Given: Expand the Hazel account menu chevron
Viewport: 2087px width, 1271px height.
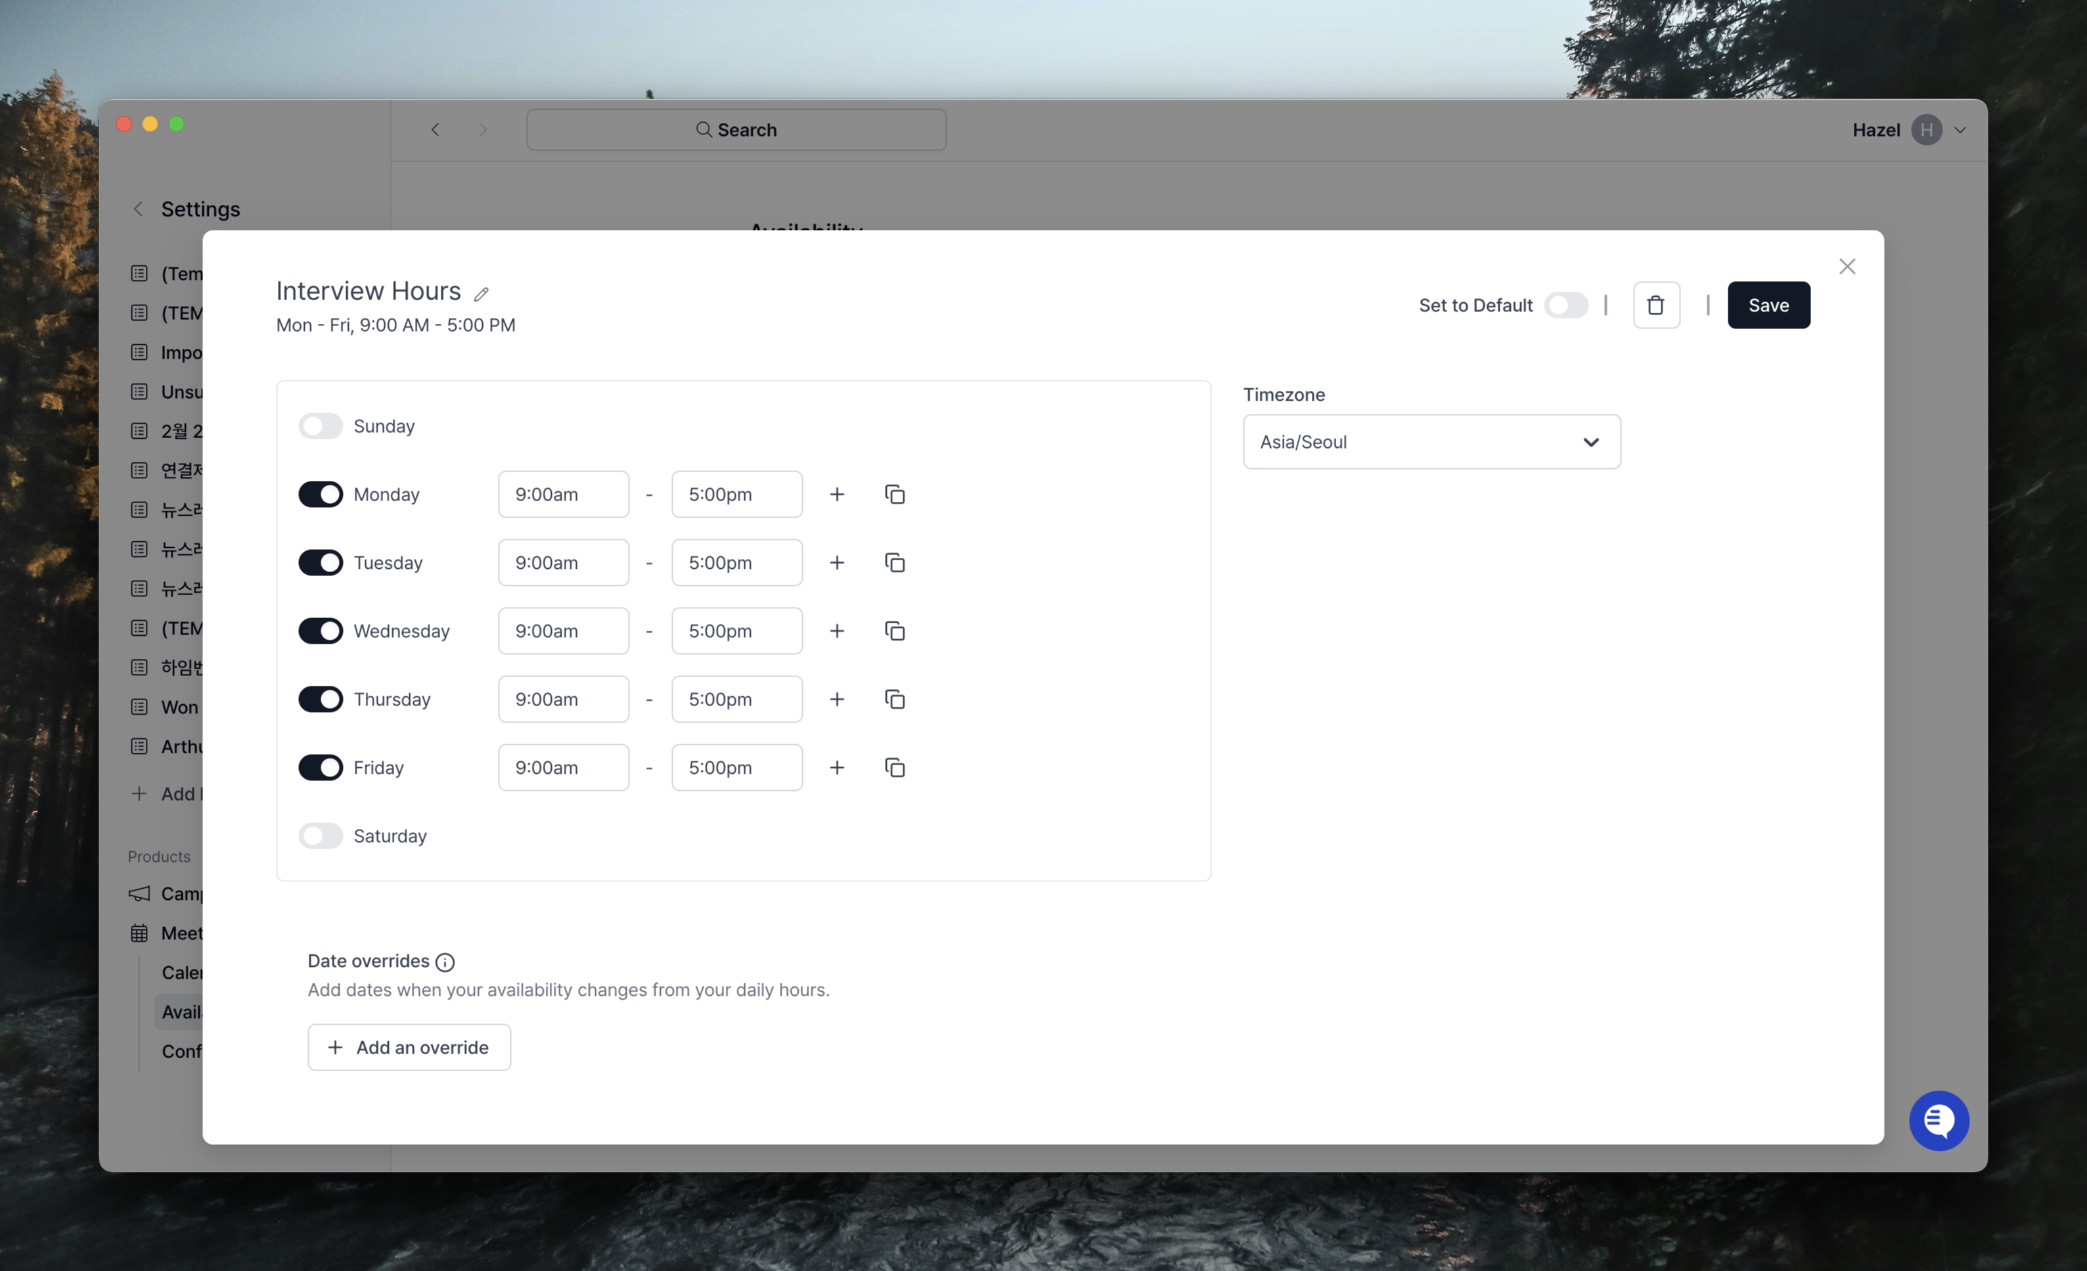Looking at the screenshot, I should pyautogui.click(x=1959, y=131).
